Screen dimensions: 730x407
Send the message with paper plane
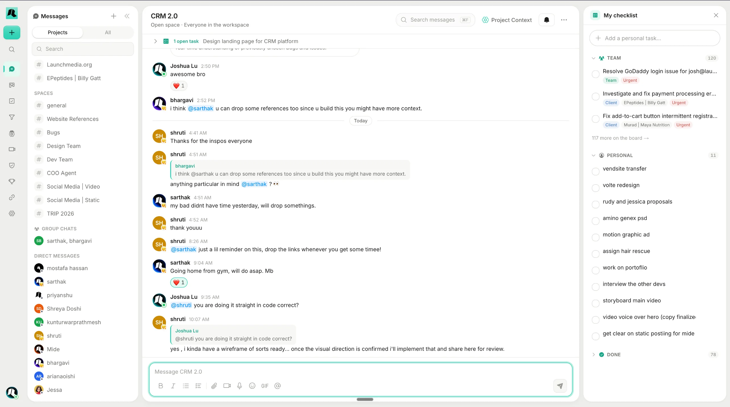coord(560,386)
